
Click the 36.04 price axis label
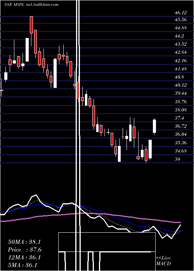181,134
